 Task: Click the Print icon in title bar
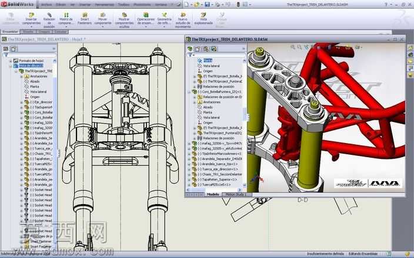218,4
